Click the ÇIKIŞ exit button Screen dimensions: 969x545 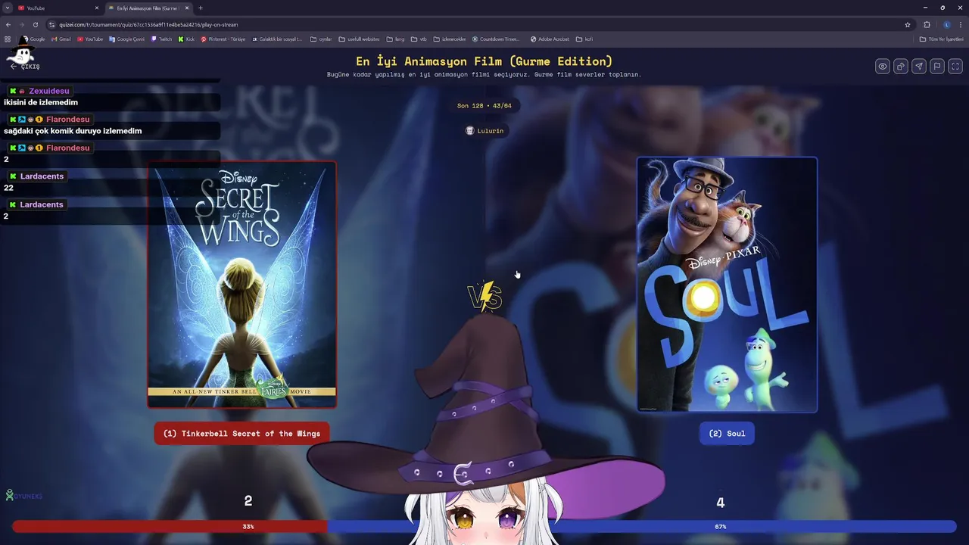[x=25, y=67]
